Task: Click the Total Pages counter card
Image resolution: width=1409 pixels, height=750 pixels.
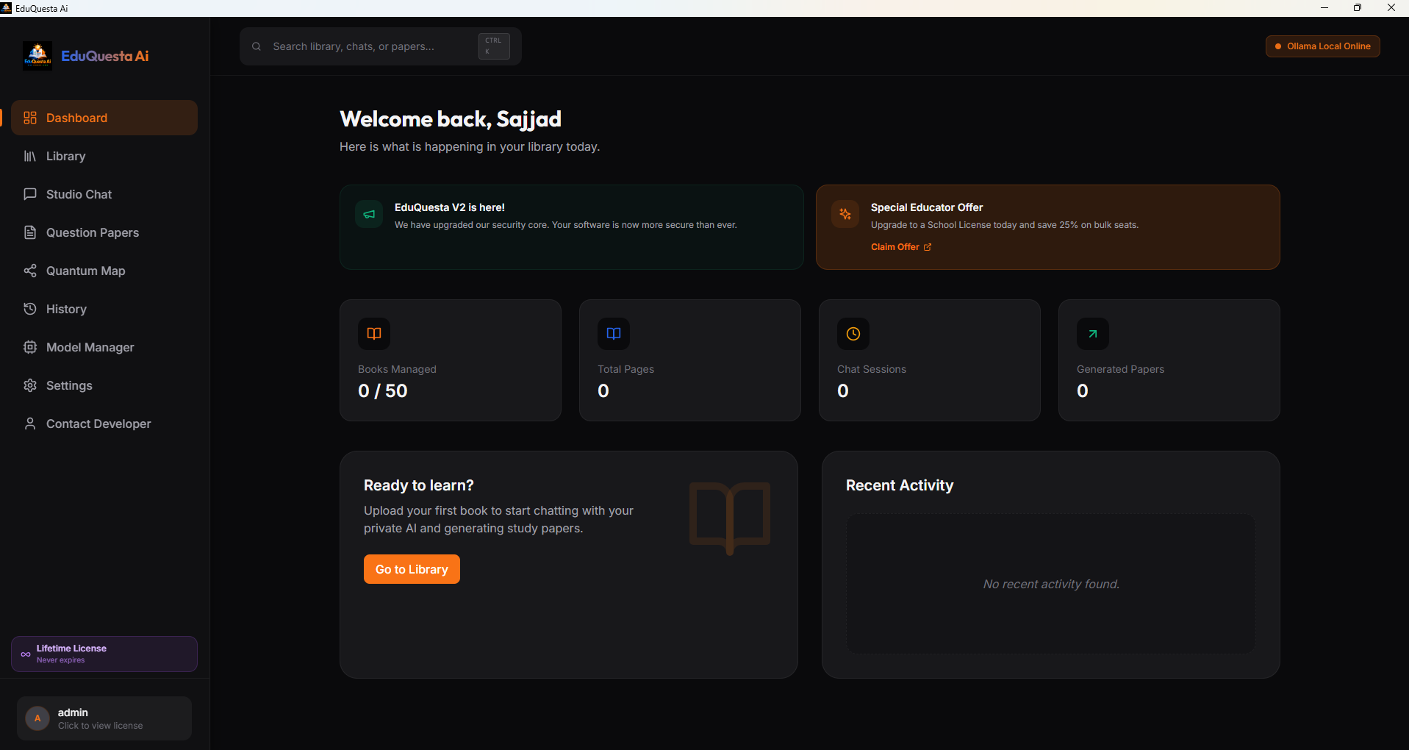Action: click(x=689, y=360)
